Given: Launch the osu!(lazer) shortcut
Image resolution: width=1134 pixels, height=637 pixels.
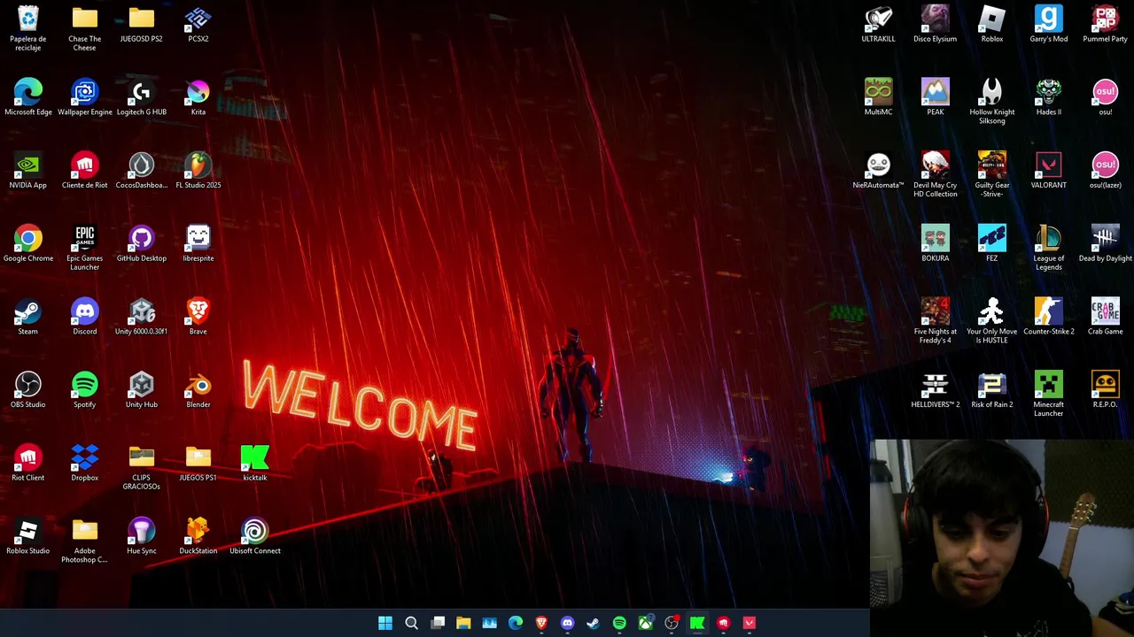Looking at the screenshot, I should coord(1106,171).
